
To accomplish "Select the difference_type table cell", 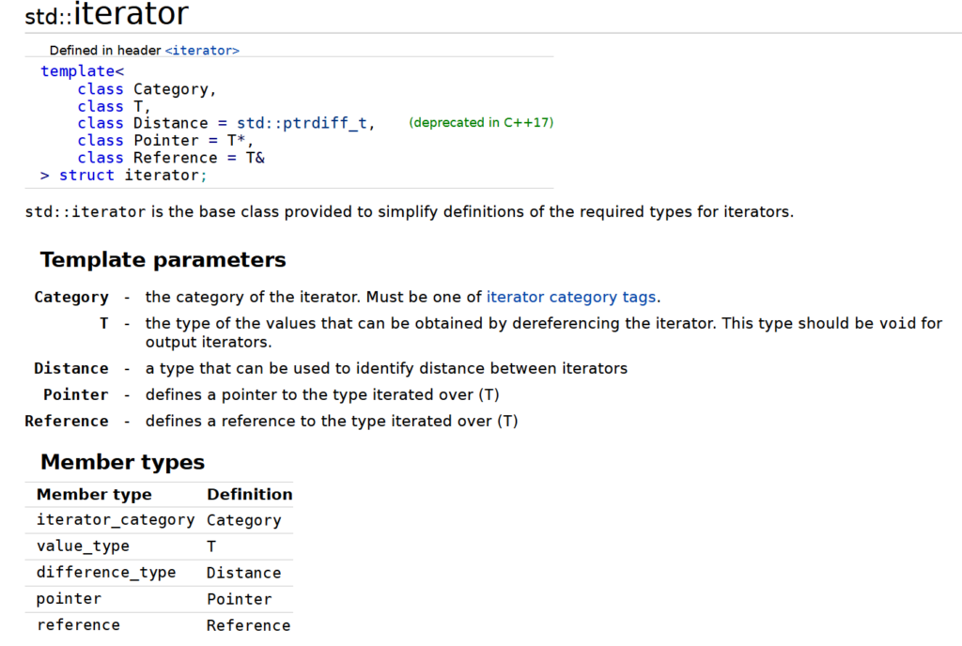I will (106, 573).
